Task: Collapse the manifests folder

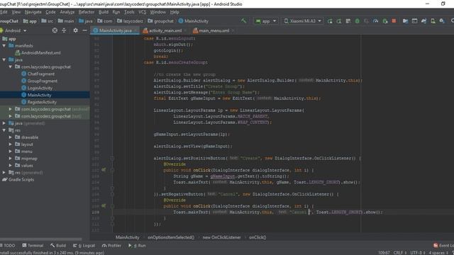Action: click(4, 45)
